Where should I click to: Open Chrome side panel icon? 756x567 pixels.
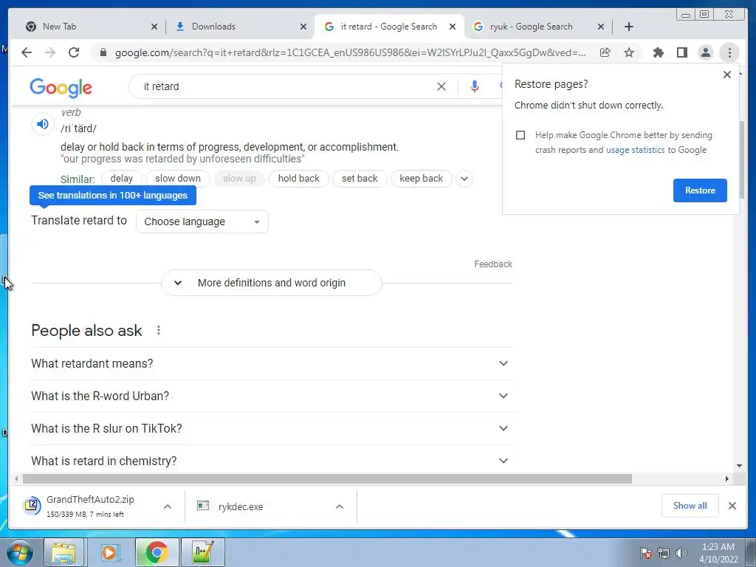click(x=681, y=52)
